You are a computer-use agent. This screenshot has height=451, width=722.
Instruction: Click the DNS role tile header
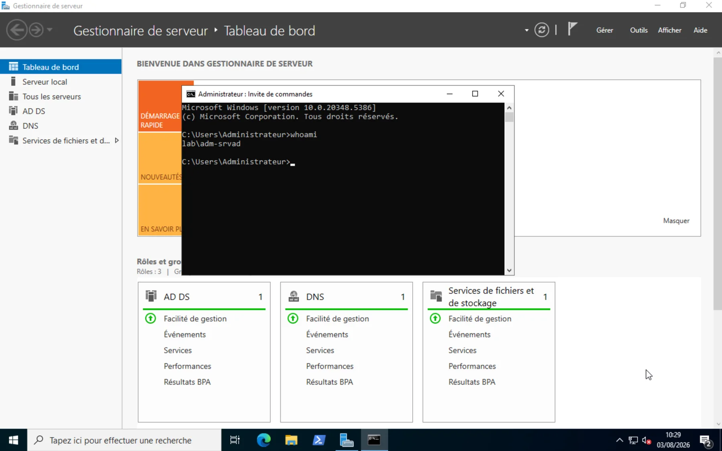[347, 297]
